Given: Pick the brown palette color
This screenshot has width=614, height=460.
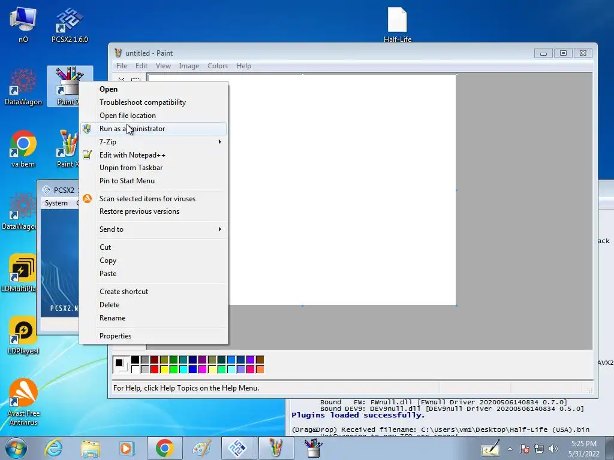Looking at the screenshot, I should point(260,359).
